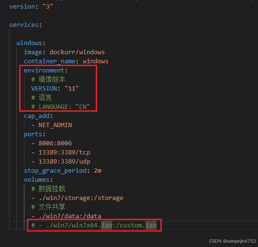Click the volumes key
Screen dimensions: 258x247
pos(37,179)
